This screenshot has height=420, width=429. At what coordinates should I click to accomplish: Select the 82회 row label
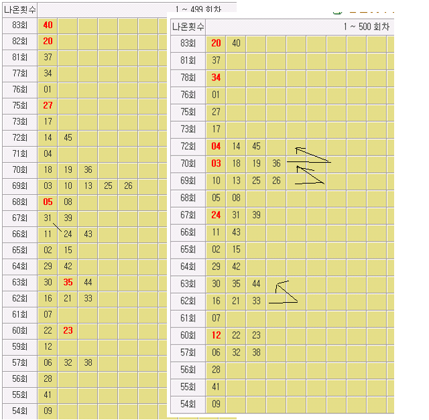coord(19,41)
